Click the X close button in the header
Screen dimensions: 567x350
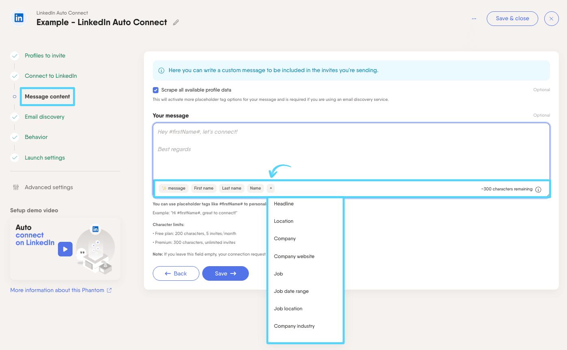pos(551,19)
